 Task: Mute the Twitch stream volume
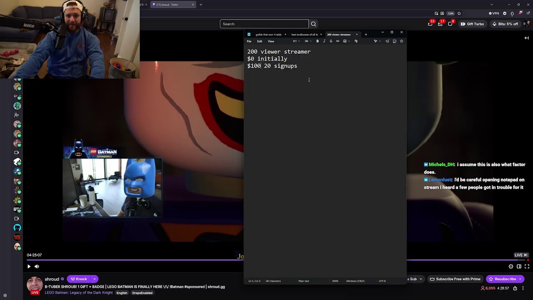pyautogui.click(x=37, y=267)
